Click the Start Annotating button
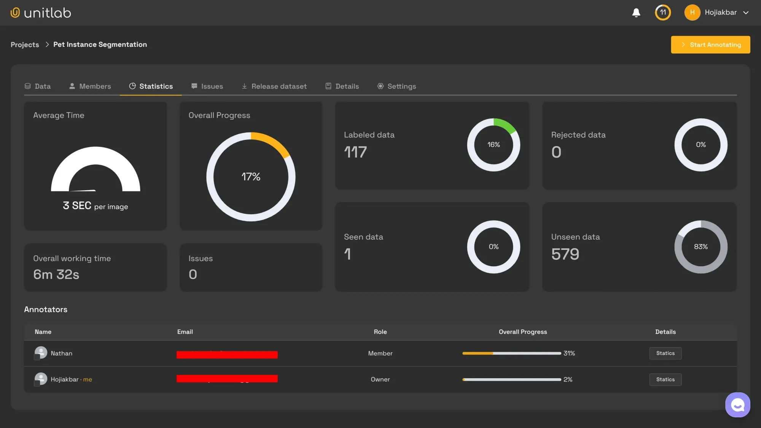 coord(710,45)
